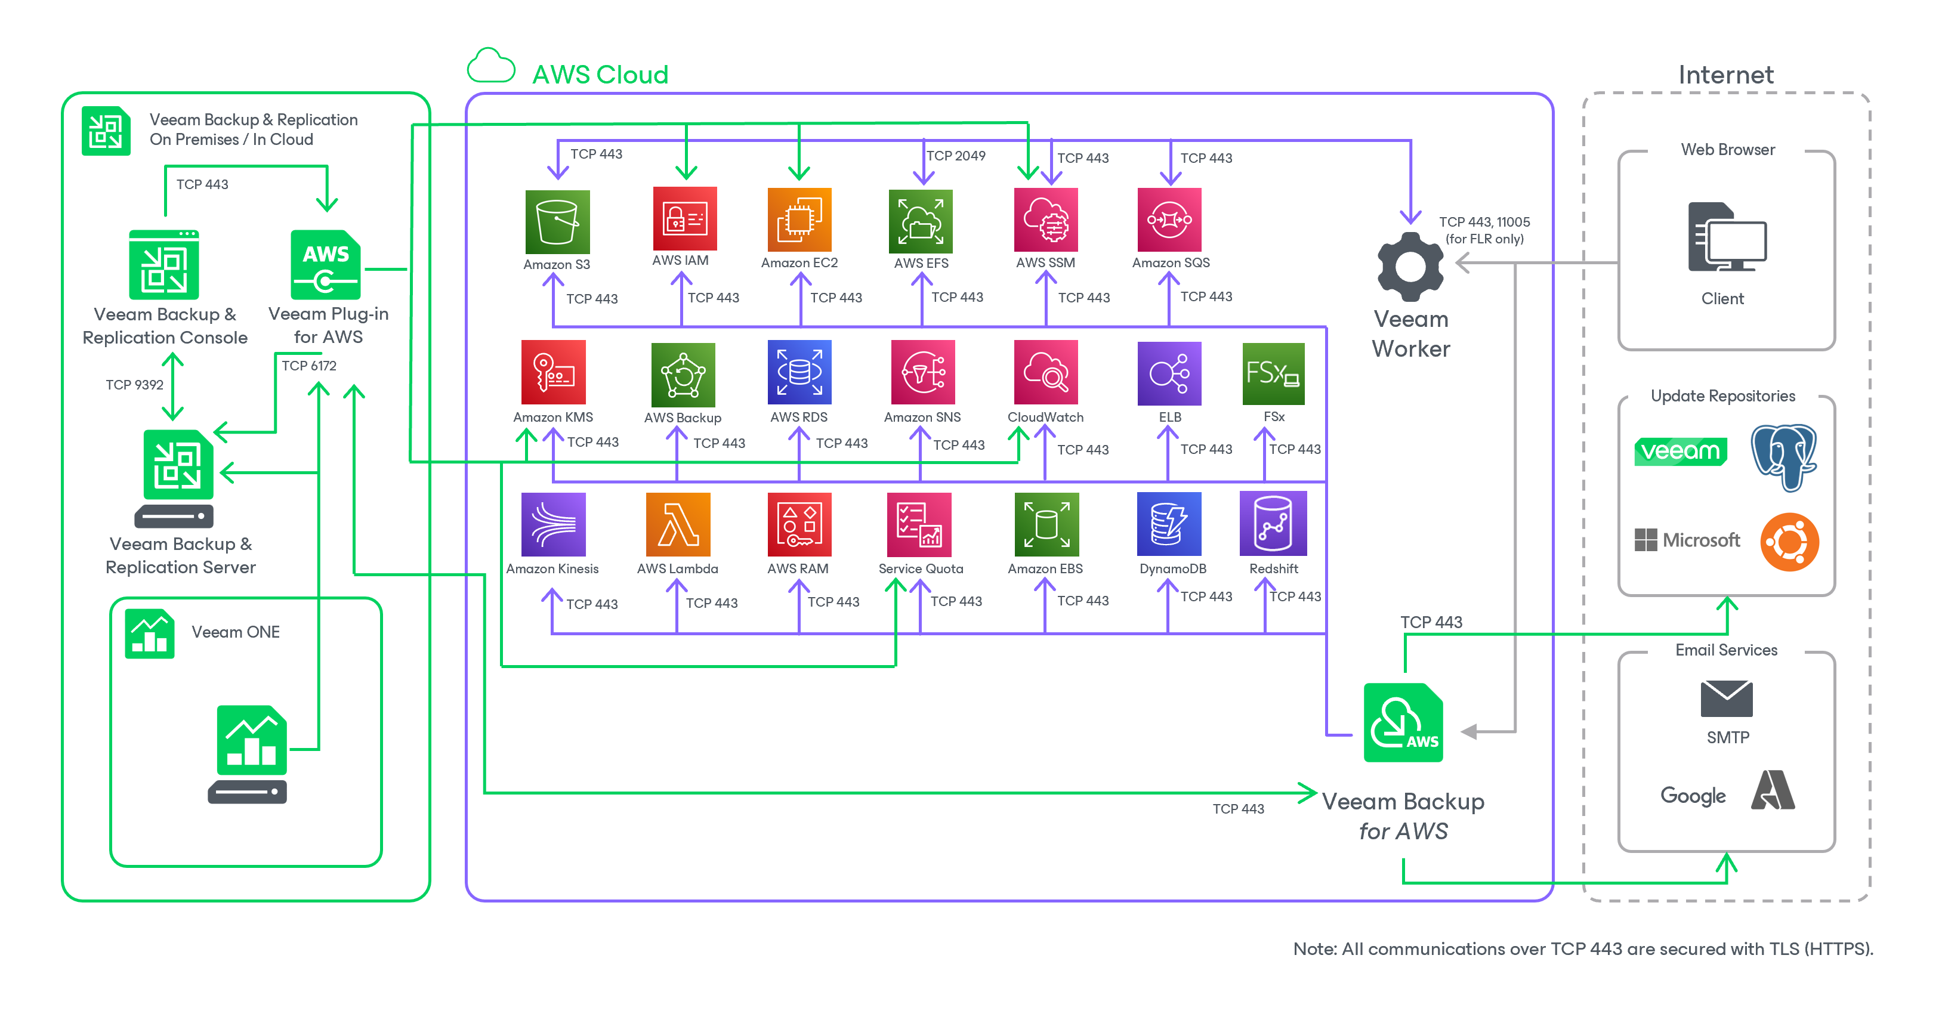Click the 'TCP 443, 11005 (for FLR only)' label
Screen dimensions: 1945x1020
[1484, 230]
